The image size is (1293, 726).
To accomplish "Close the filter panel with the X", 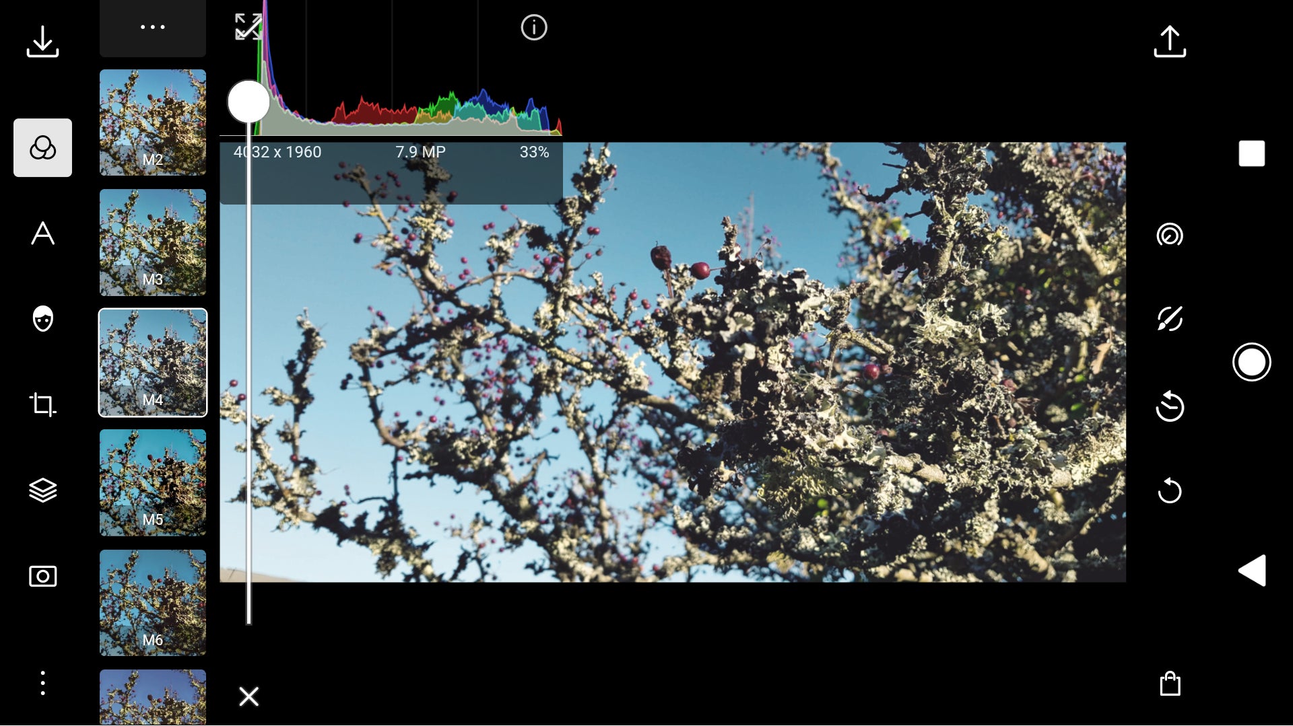I will [x=248, y=696].
